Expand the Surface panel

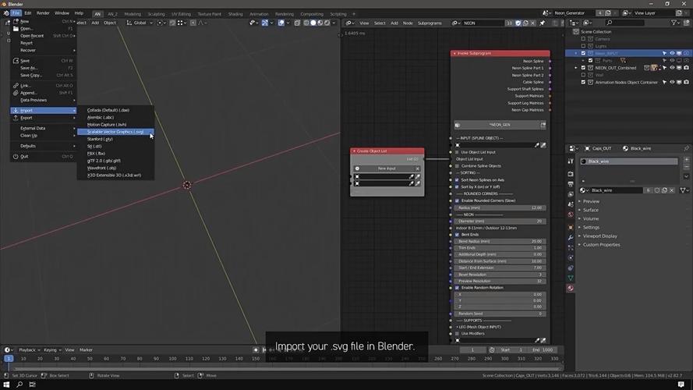(590, 210)
